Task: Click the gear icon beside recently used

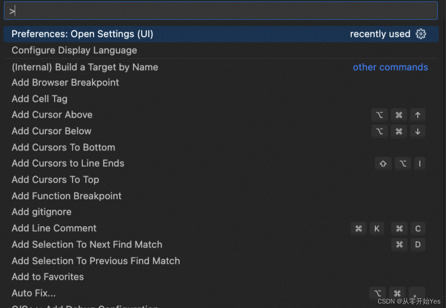Action: (x=421, y=34)
